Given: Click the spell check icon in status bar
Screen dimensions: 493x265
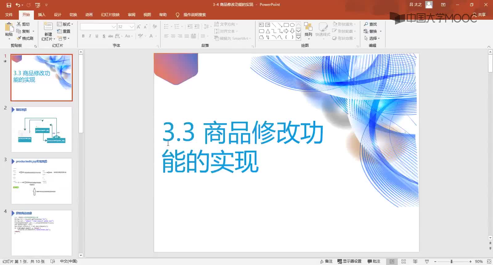Looking at the screenshot, I should (x=53, y=261).
